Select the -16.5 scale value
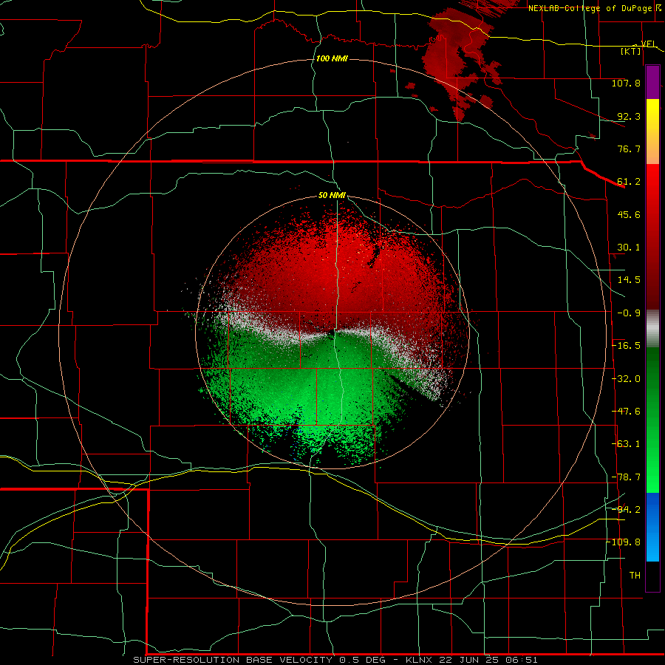This screenshot has height=665, width=665. click(x=626, y=346)
